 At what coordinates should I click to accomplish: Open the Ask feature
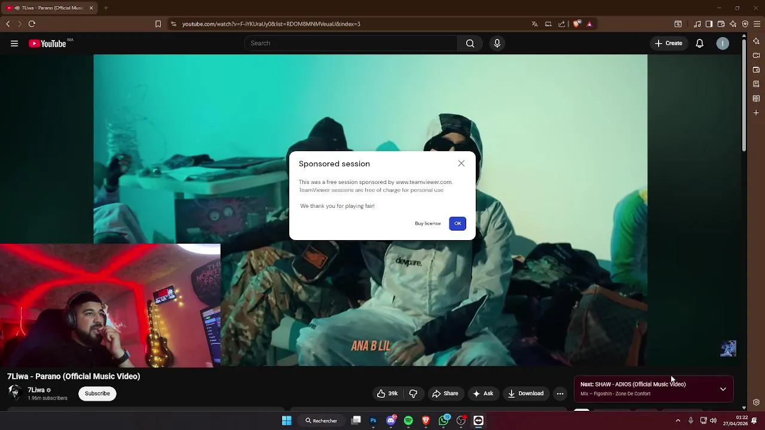click(483, 394)
